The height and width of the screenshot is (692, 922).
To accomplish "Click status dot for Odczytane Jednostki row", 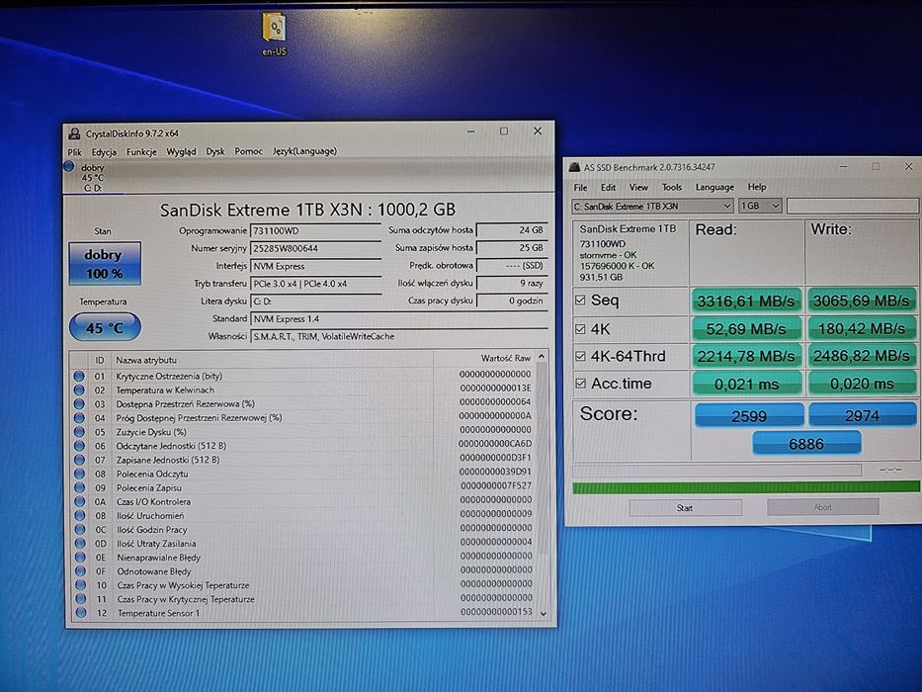I will (x=79, y=446).
